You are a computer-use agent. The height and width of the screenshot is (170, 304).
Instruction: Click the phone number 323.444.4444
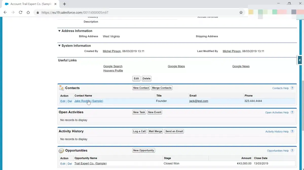[x=253, y=101]
